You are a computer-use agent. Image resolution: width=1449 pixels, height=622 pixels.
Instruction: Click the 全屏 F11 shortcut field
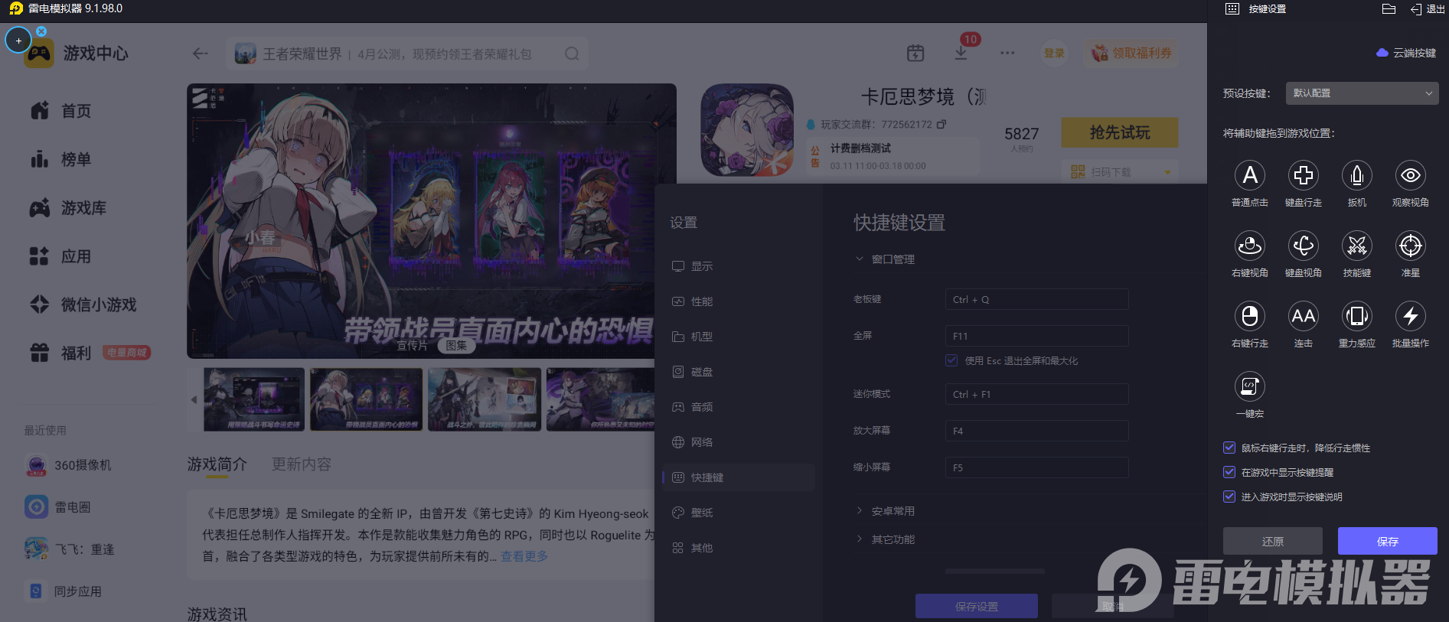click(1037, 336)
